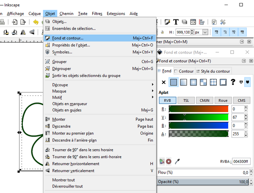Click the color managed icon
Screen dimensions: 254x193
click(x=162, y=162)
